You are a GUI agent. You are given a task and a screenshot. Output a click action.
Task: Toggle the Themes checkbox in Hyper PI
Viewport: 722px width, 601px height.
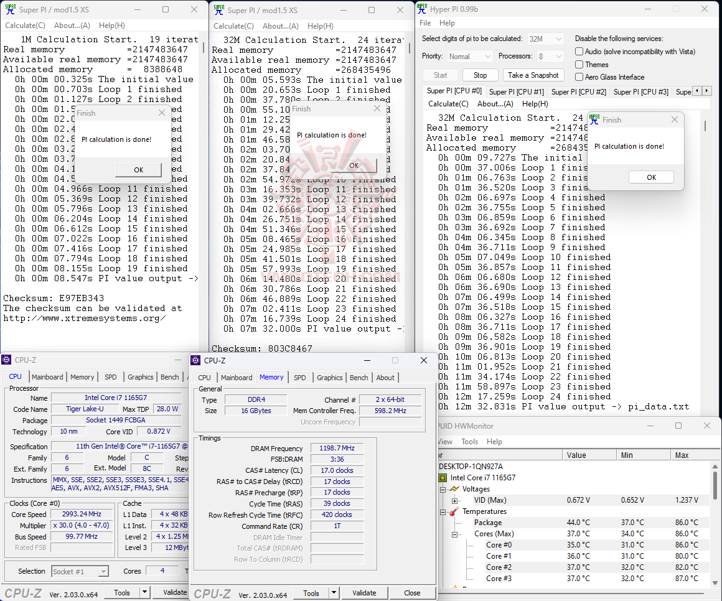tap(579, 65)
